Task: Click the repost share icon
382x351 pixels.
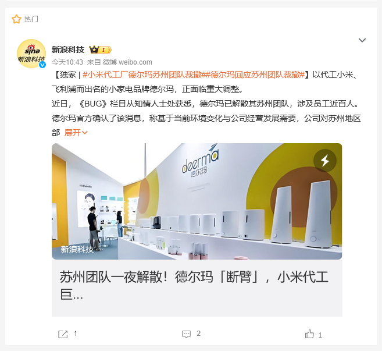Action: coord(63,334)
